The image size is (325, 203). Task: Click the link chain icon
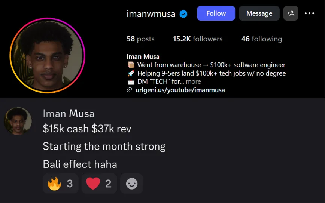pos(129,90)
